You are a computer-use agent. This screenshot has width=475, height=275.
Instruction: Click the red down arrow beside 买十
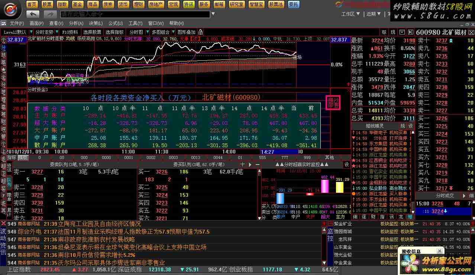pos(451,189)
